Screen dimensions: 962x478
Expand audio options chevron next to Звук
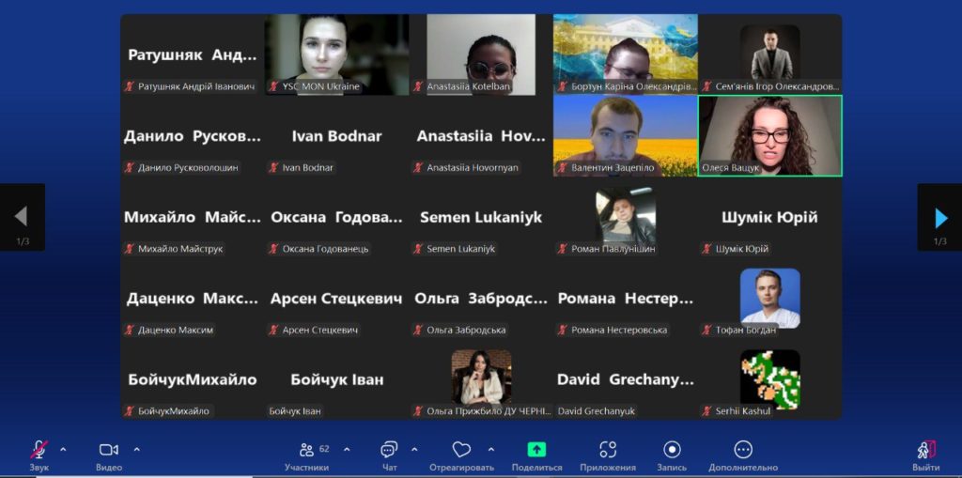pos(64,449)
